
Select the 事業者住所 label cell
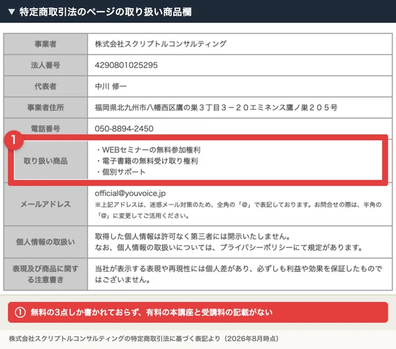pyautogui.click(x=45, y=108)
